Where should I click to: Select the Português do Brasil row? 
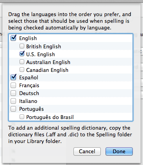71,117
